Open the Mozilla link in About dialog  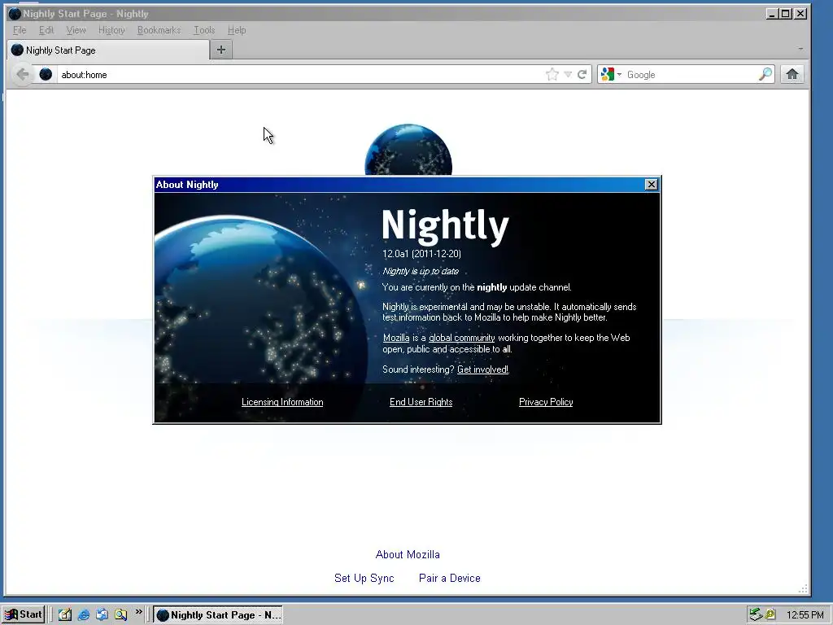[396, 338]
